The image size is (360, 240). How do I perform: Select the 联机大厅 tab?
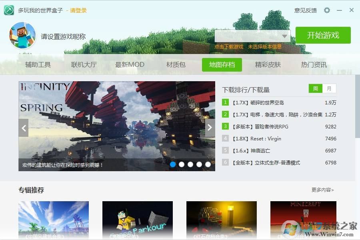(84, 64)
